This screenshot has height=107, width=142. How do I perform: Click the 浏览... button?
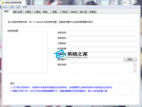coord(130,59)
